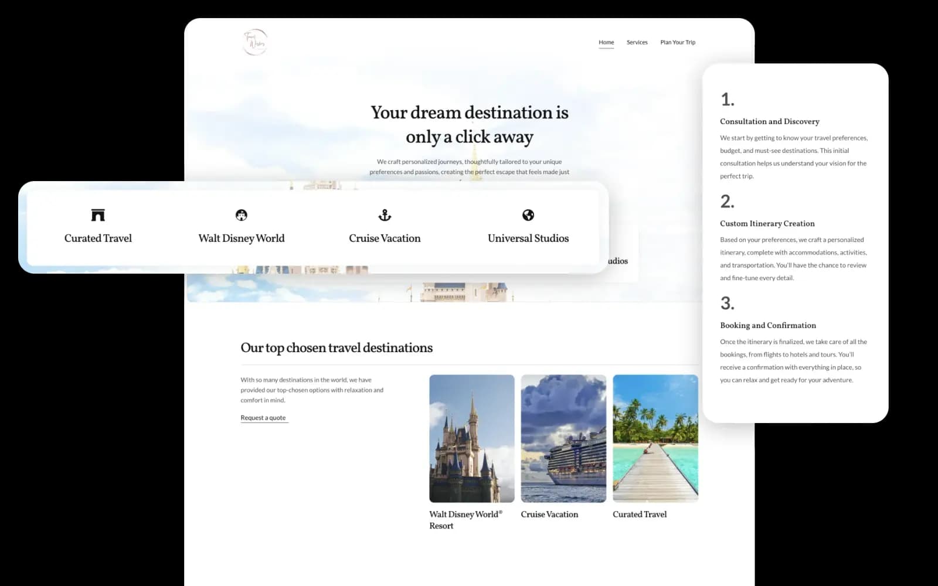Open the Disney castle photo thumbnail

click(x=472, y=438)
